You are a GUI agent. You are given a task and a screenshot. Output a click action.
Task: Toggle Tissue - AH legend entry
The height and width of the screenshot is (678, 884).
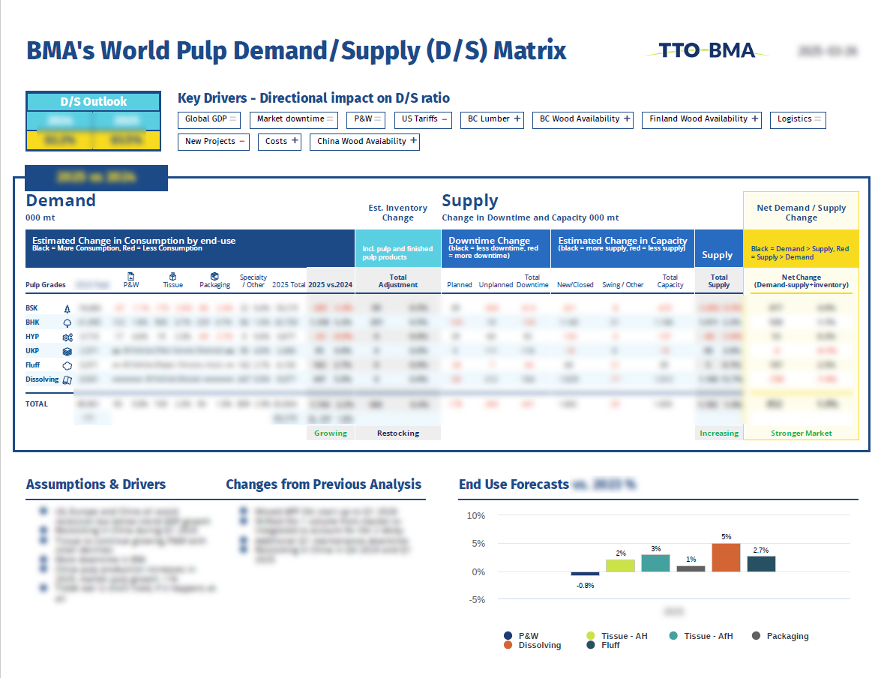tap(620, 636)
